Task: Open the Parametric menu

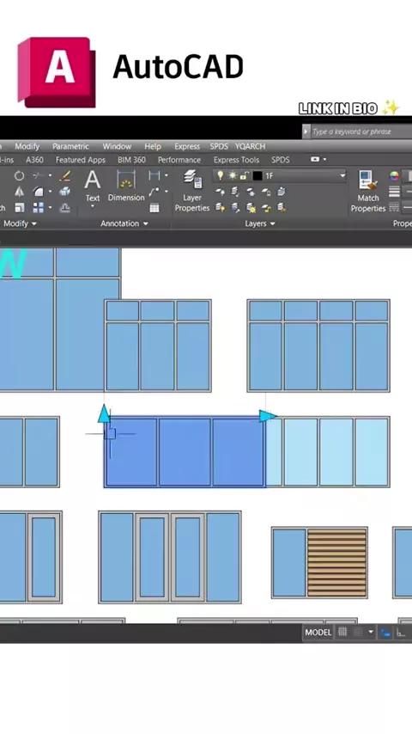Action: tap(70, 146)
